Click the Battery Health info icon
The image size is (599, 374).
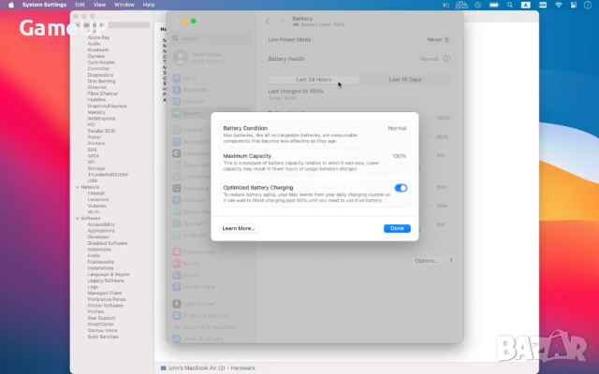(x=447, y=58)
